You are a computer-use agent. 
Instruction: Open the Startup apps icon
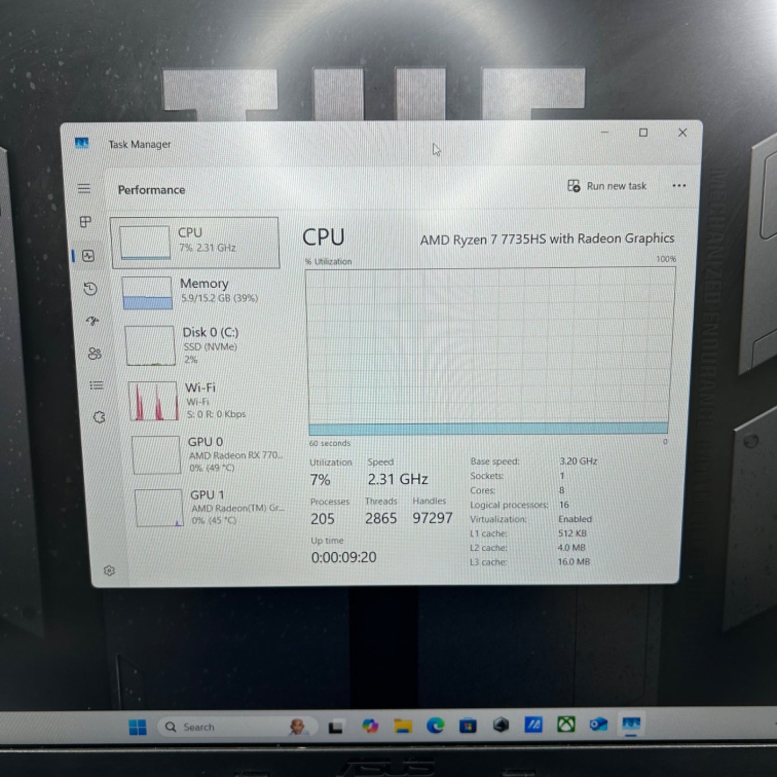click(92, 321)
